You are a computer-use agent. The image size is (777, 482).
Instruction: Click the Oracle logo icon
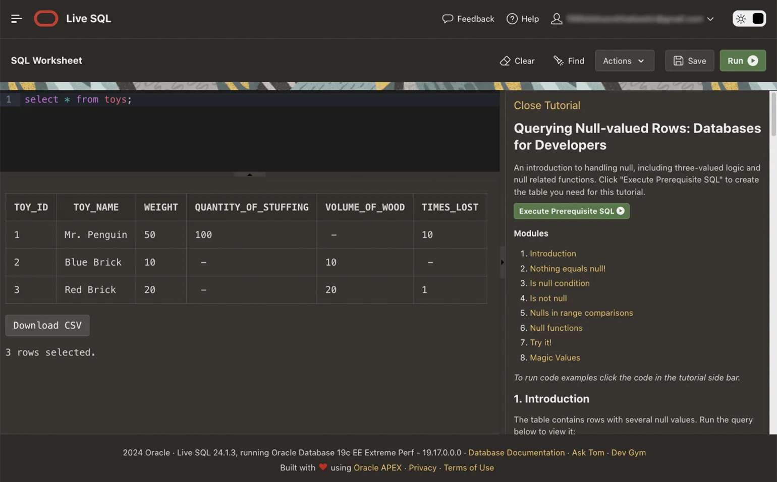coord(46,19)
